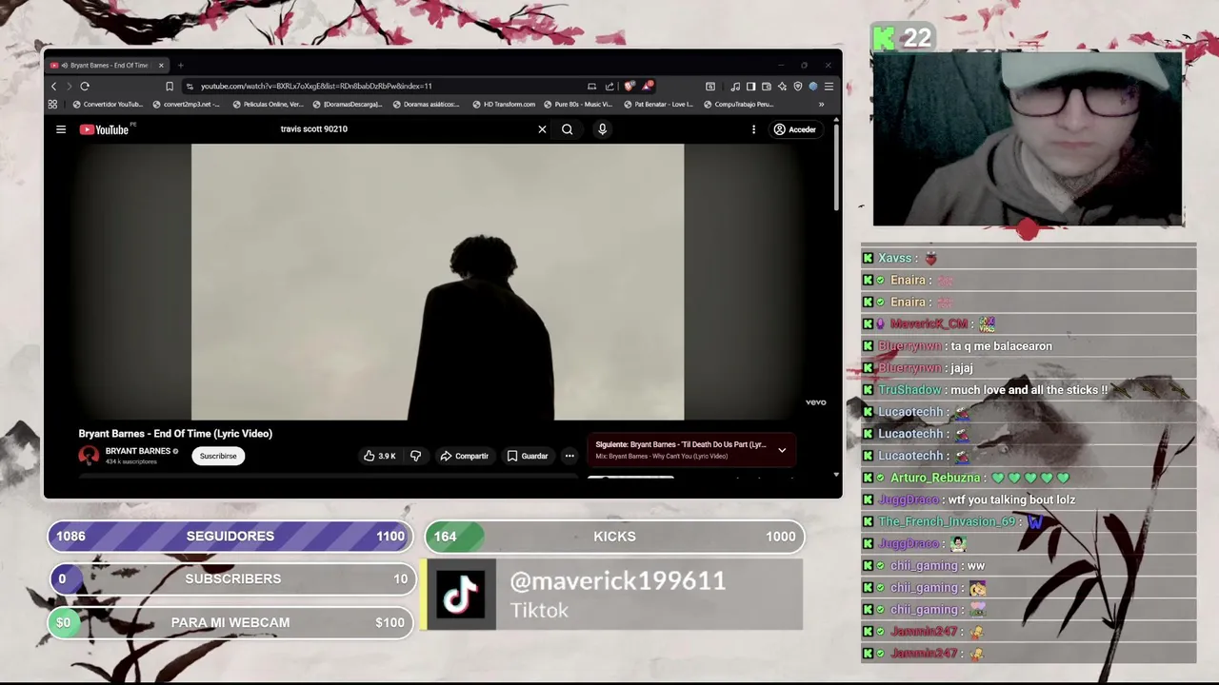The height and width of the screenshot is (685, 1219).
Task: Open the Peliculas Online bookmark
Action: click(x=269, y=105)
